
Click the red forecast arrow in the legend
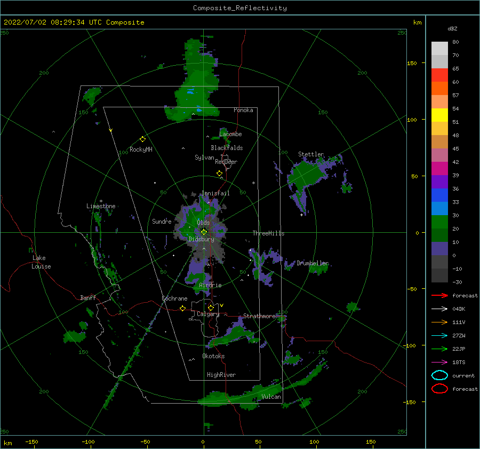click(x=439, y=295)
